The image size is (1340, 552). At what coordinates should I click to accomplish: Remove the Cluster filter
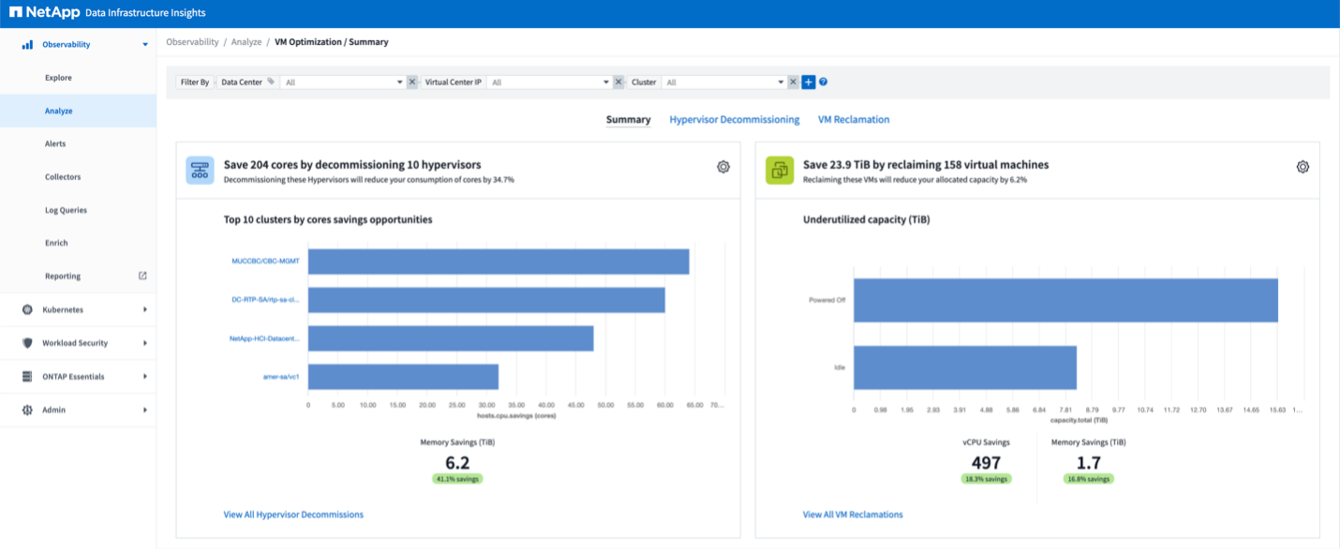793,82
